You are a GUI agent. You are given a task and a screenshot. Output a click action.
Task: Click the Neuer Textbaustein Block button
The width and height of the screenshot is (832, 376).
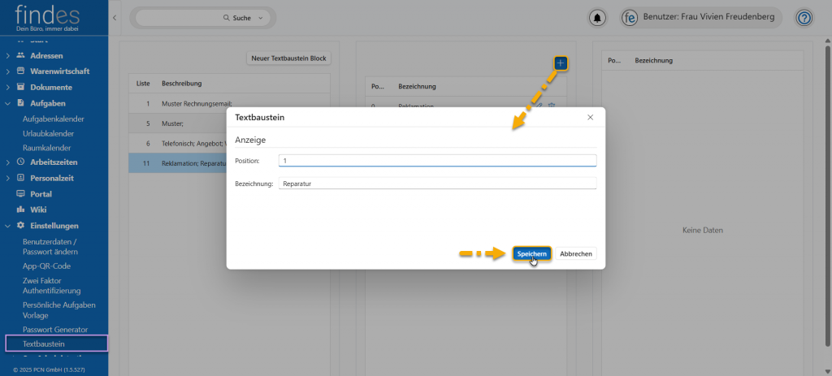click(288, 58)
